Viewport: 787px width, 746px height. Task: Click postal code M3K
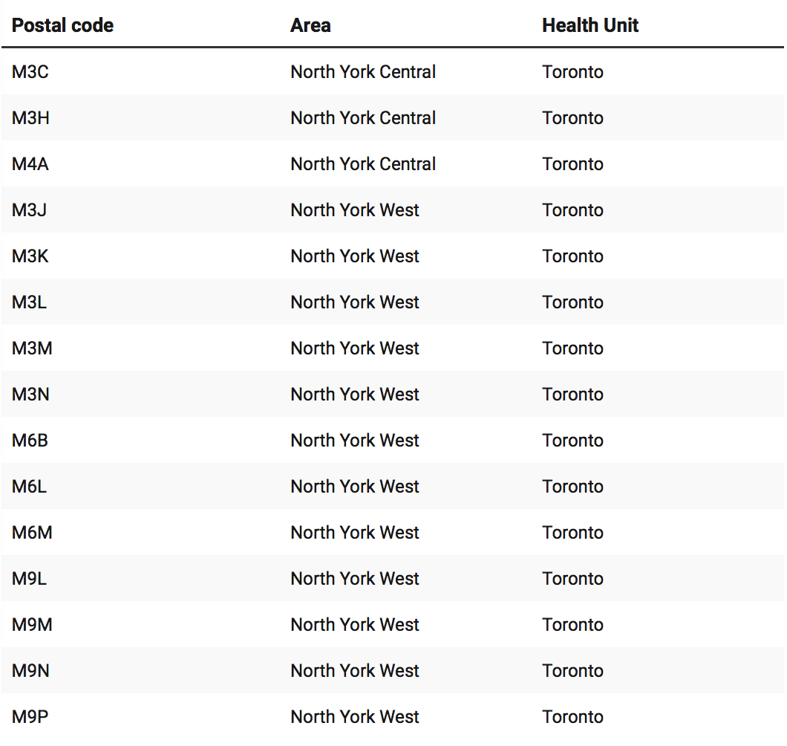[x=30, y=256]
